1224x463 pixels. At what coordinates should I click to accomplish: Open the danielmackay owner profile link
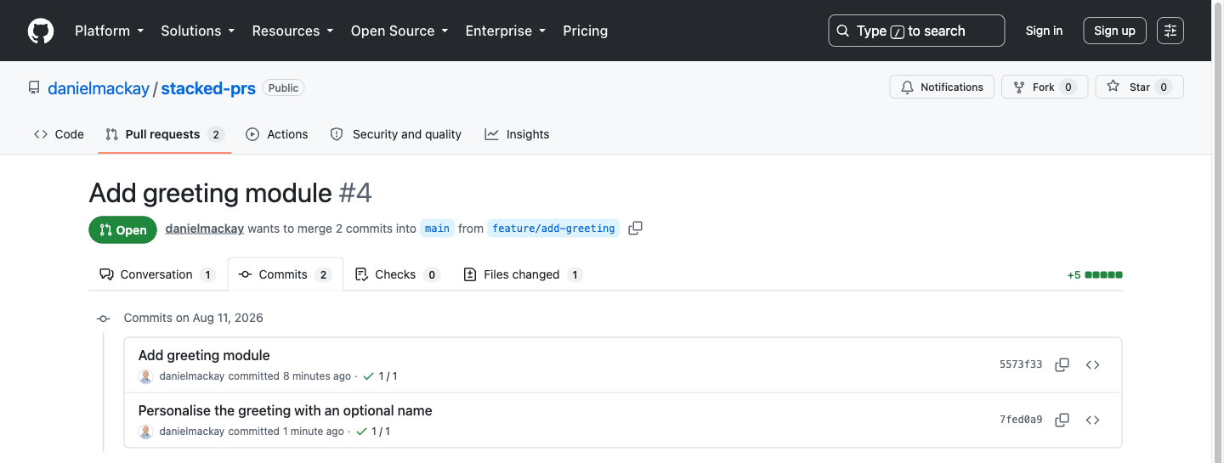click(99, 88)
